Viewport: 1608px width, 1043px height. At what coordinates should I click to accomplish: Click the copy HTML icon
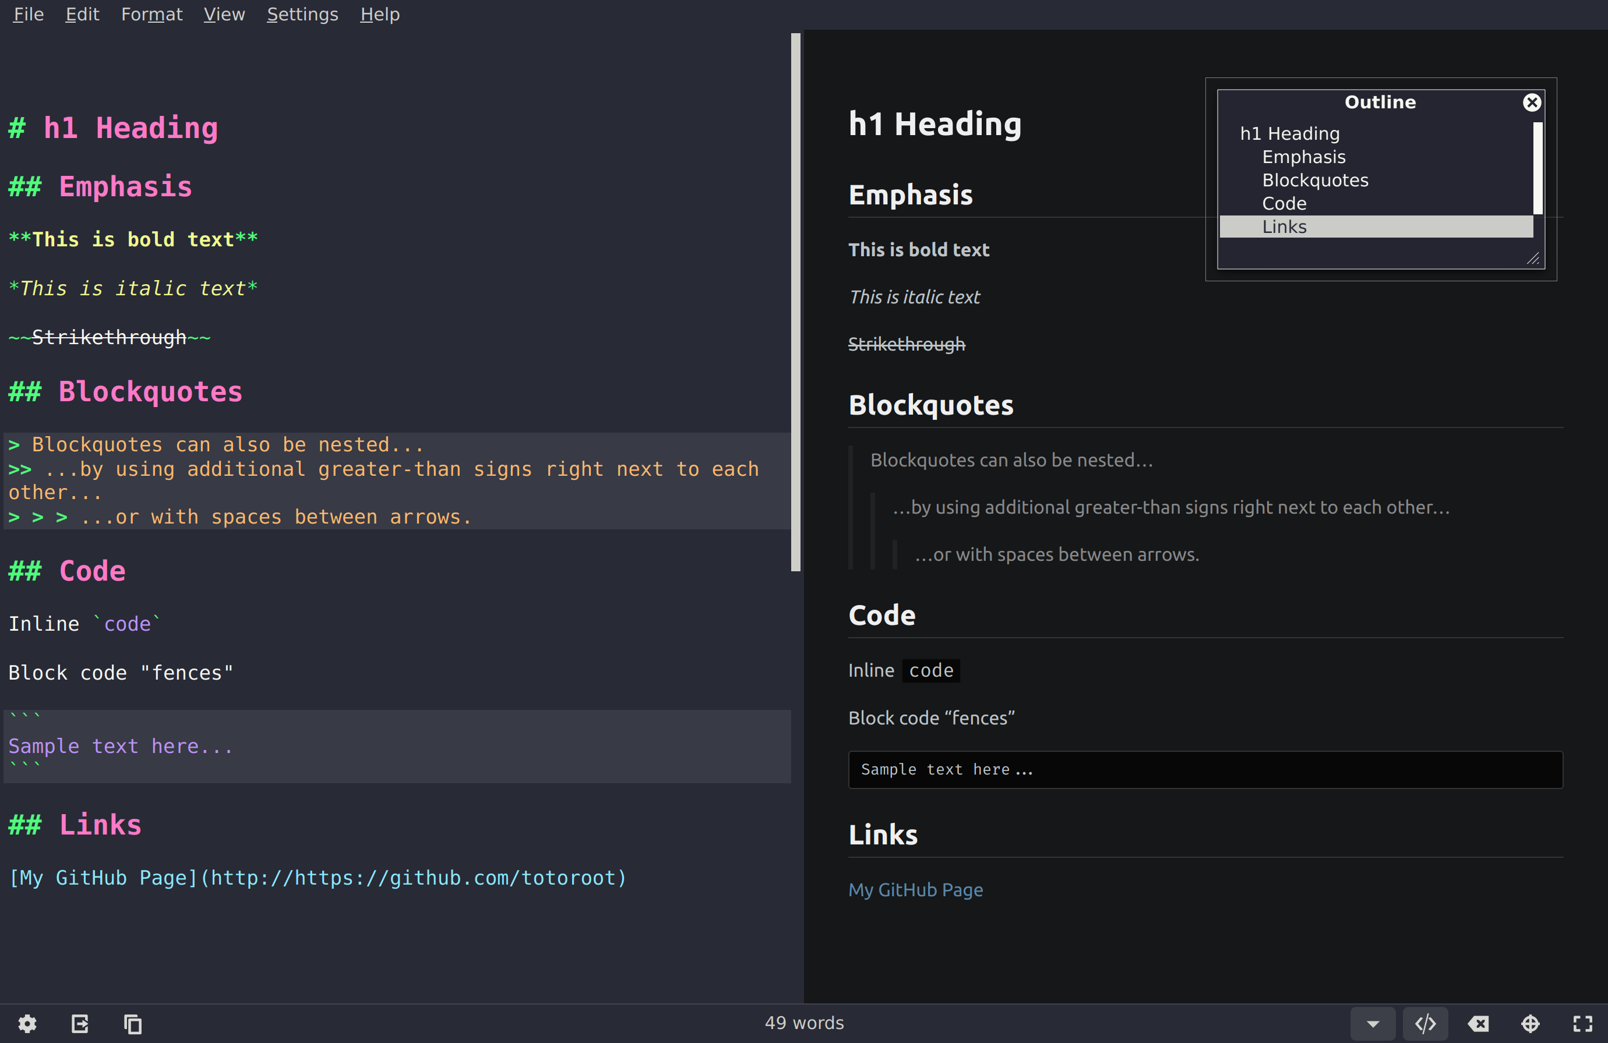(132, 1024)
